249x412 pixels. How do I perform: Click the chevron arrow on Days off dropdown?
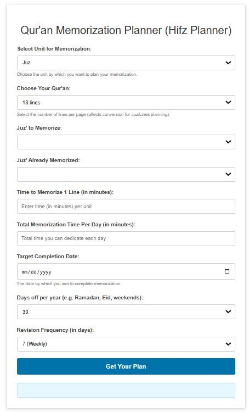228,311
